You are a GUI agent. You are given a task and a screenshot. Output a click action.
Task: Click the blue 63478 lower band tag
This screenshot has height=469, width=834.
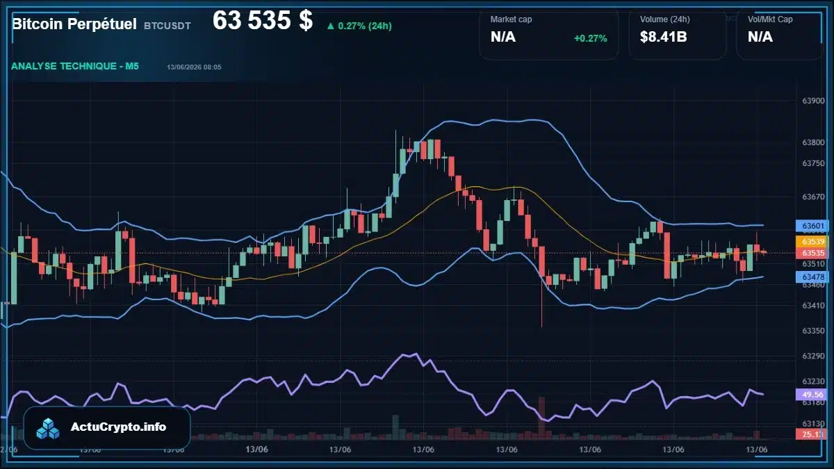tap(812, 277)
